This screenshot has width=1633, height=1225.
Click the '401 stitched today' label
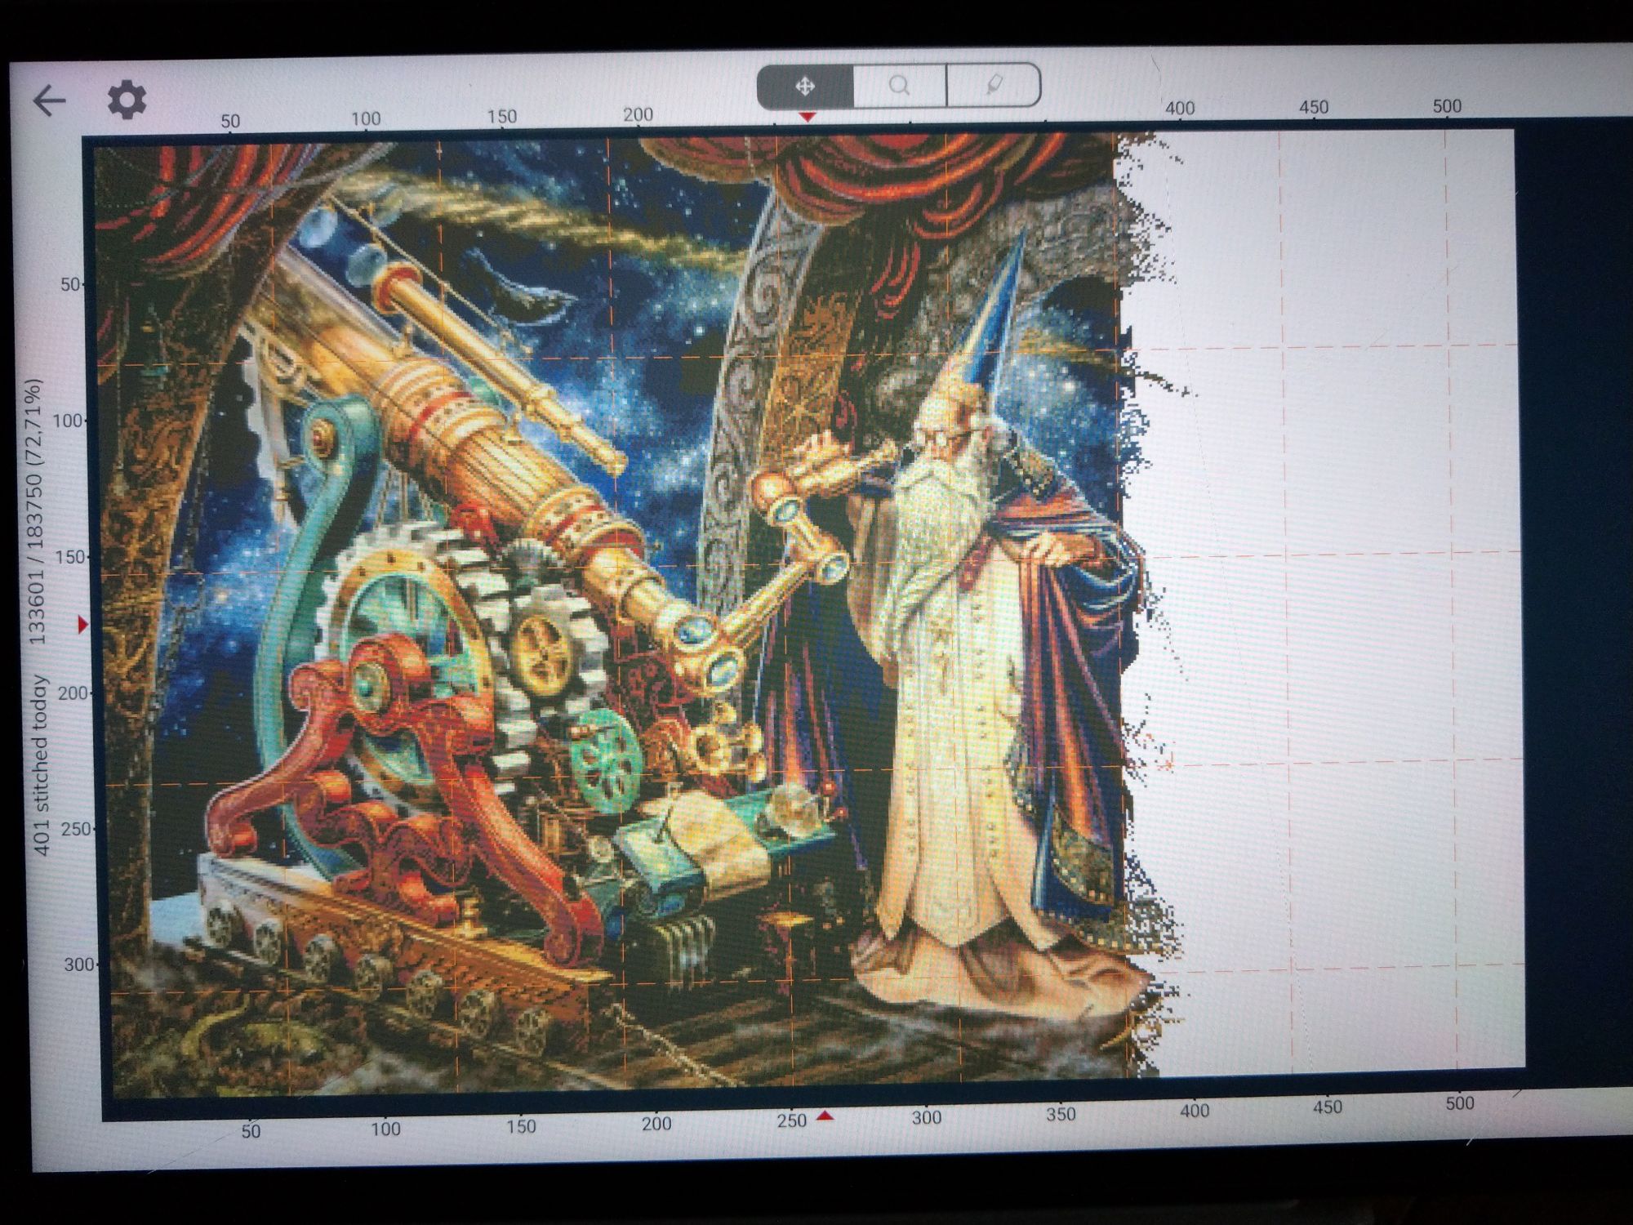(41, 766)
